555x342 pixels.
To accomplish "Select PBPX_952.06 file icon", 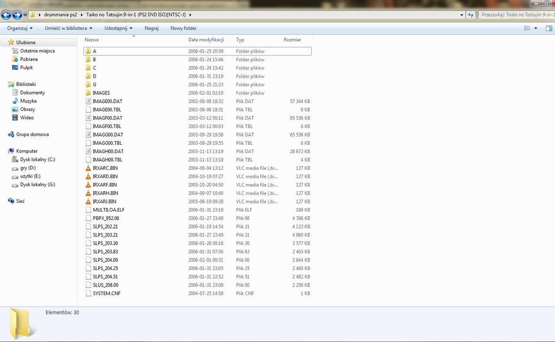I will tap(88, 218).
